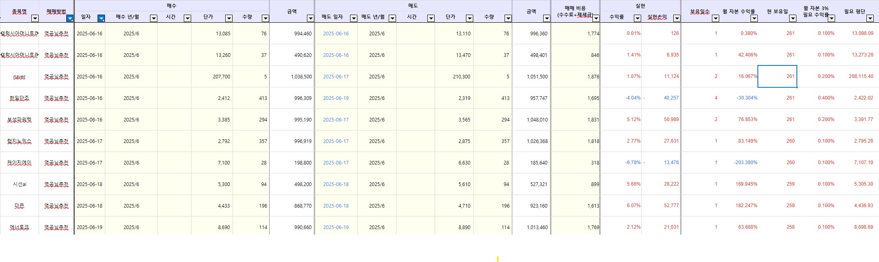Open the 매도 년/월 filter dropdown

pos(392,18)
